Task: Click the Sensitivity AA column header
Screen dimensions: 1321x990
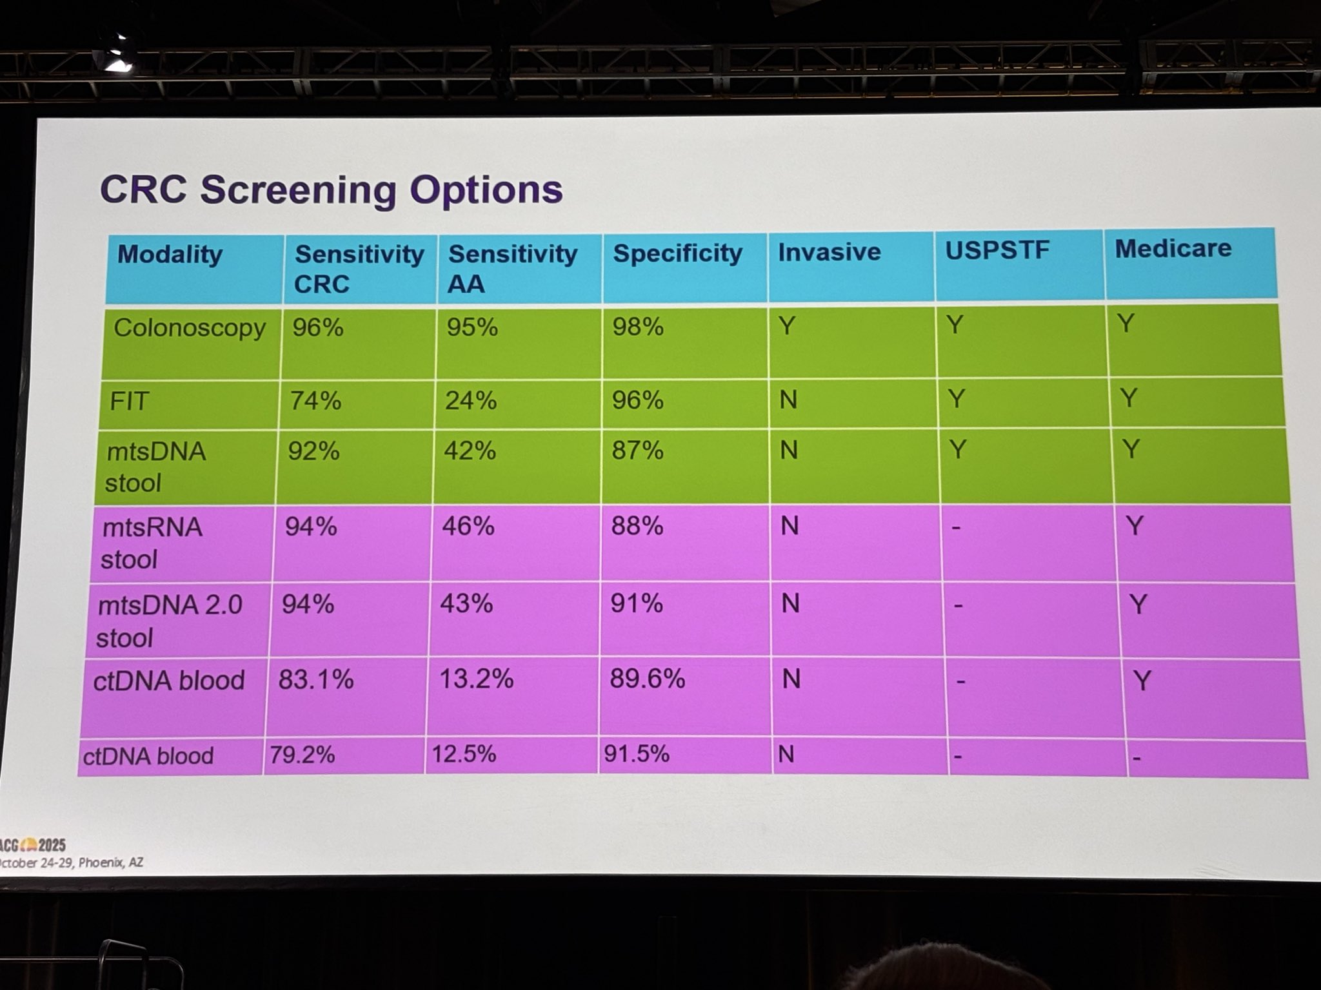Action: 512,268
